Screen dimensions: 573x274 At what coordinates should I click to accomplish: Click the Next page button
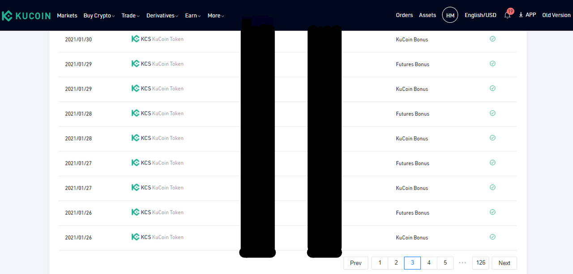click(504, 263)
